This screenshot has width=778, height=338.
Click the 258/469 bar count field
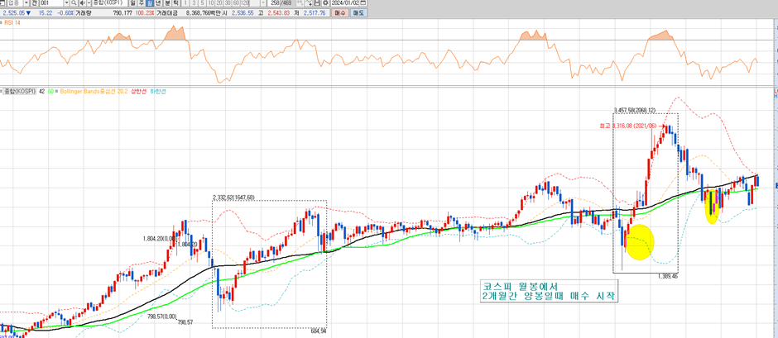(278, 2)
